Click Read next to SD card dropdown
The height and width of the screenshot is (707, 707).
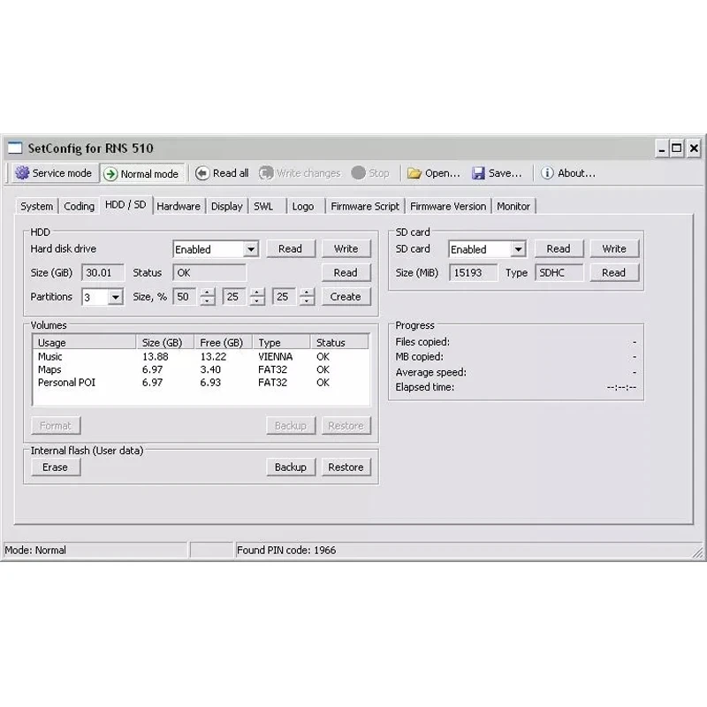click(x=559, y=249)
